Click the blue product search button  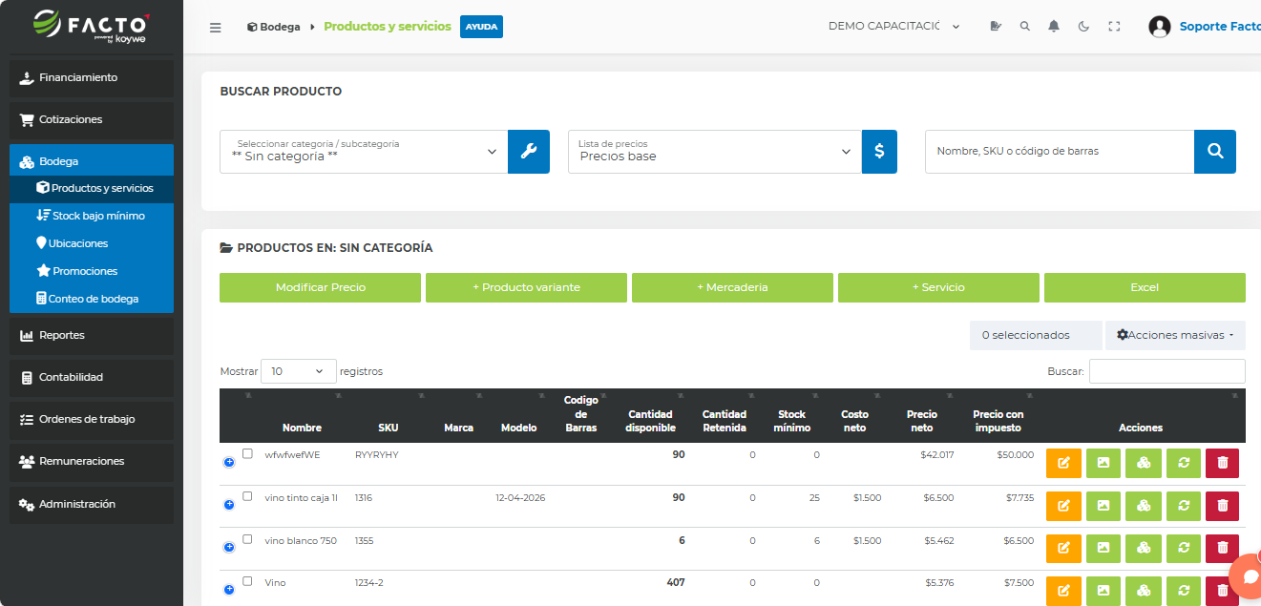click(x=1215, y=152)
